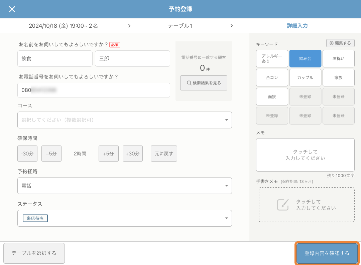Image resolution: width=361 pixels, height=265 pixels.
Task: Deselect the 飲み会 keyword
Action: point(305,58)
